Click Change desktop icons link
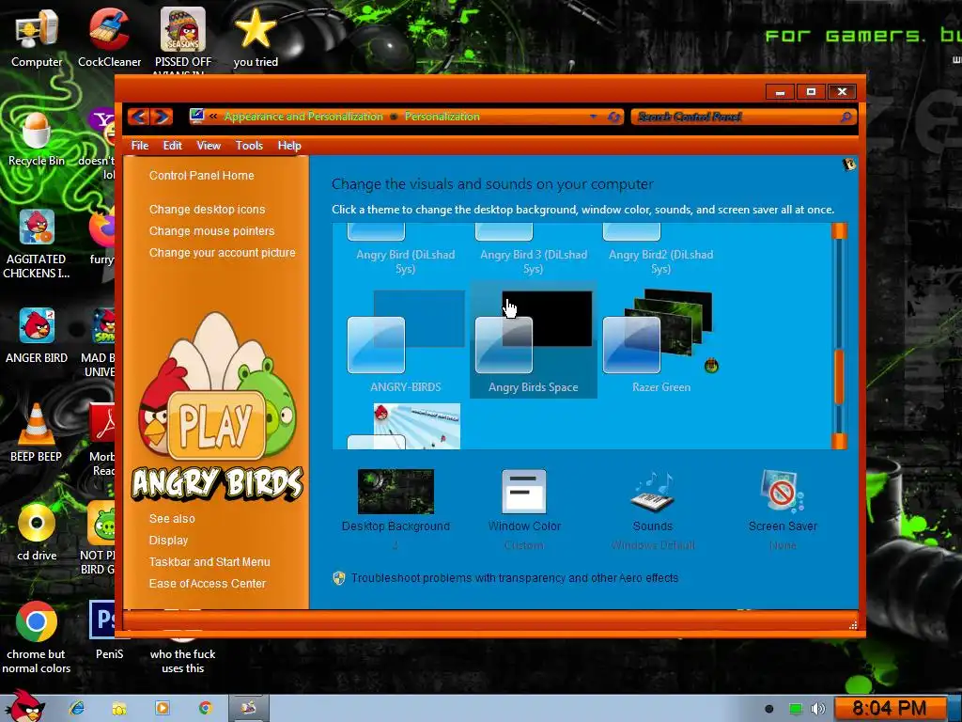The height and width of the screenshot is (722, 962). 207,210
